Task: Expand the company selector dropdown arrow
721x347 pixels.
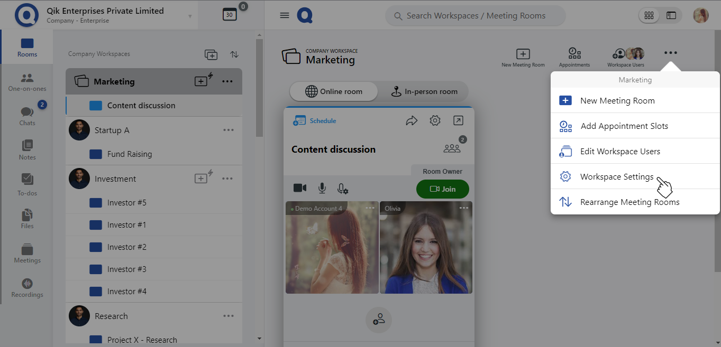Action: click(190, 16)
